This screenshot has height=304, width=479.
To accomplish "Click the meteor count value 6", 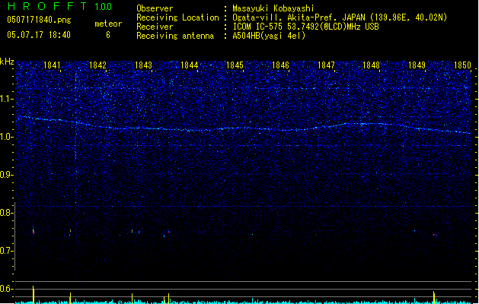I will pyautogui.click(x=107, y=35).
